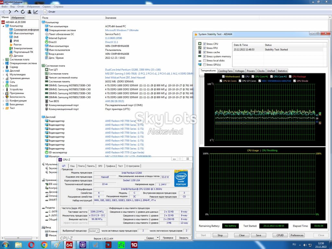Click the Отчёт report toolbar button

[x=50, y=12]
